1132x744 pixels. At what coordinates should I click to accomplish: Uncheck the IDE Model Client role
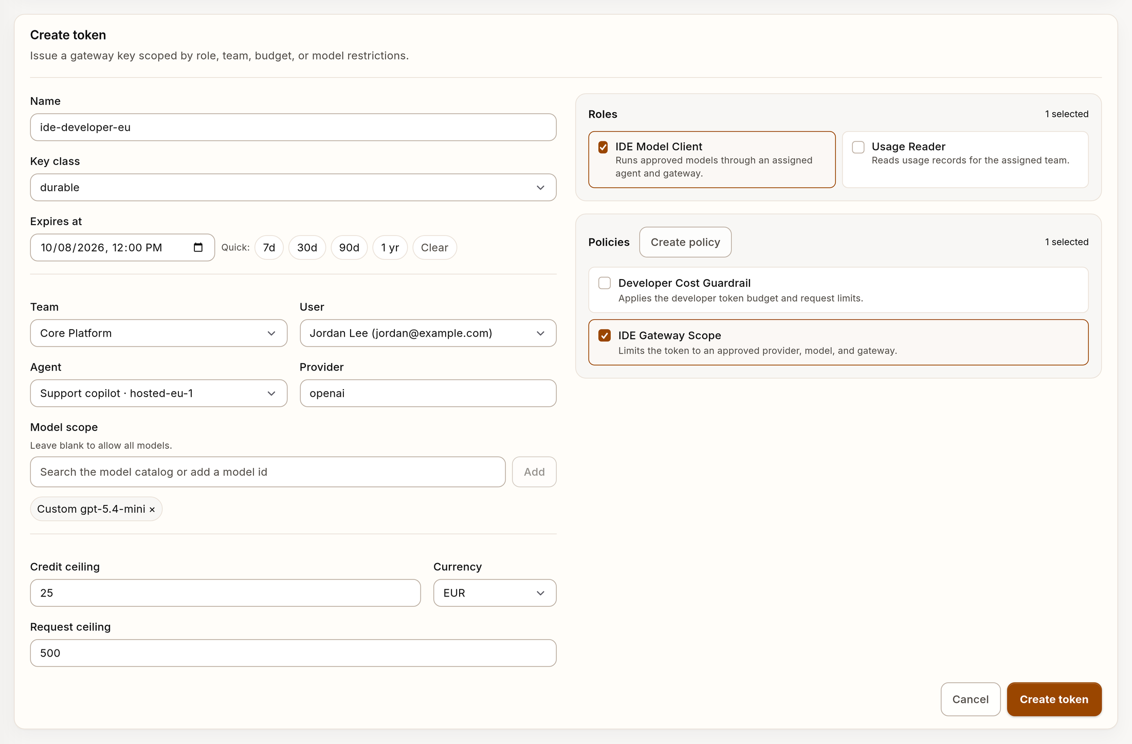pos(603,147)
